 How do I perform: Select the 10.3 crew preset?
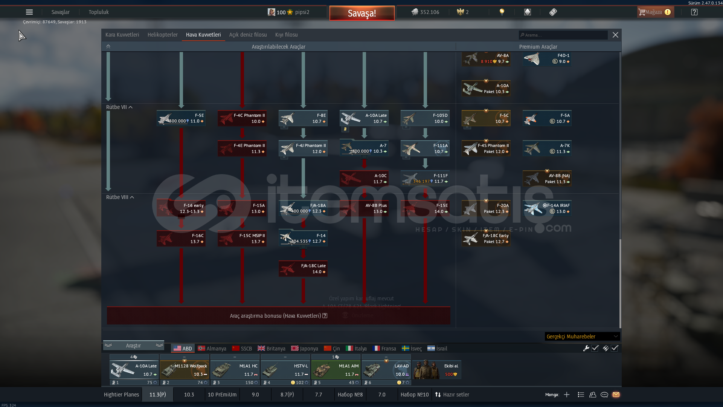click(189, 395)
